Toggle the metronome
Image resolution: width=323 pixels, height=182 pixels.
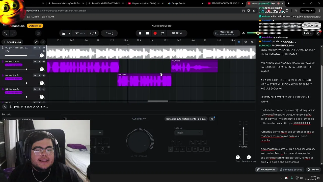(x=64, y=33)
